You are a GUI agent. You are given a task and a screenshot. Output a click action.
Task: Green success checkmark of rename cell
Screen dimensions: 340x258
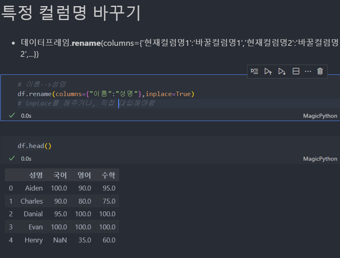click(12, 115)
